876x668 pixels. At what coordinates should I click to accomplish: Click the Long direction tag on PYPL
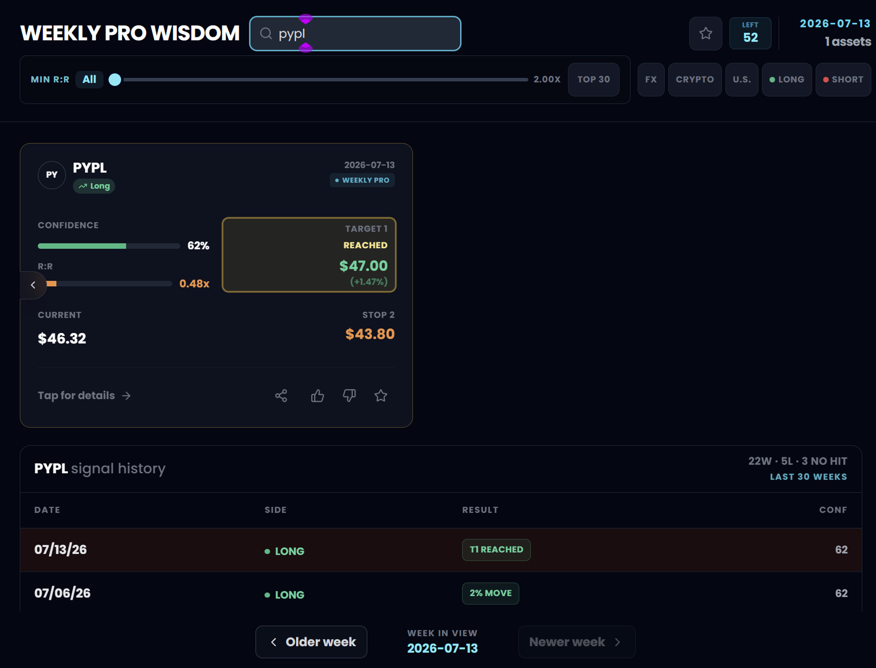94,186
